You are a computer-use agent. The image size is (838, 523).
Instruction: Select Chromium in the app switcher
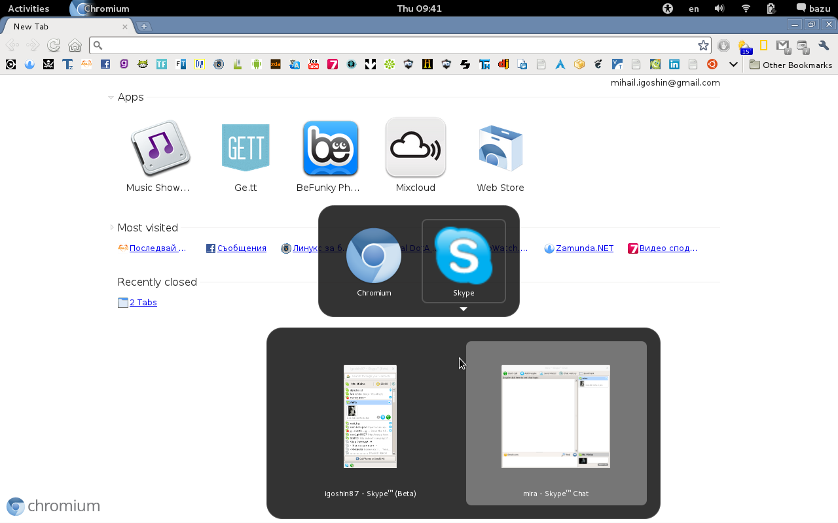click(x=374, y=261)
